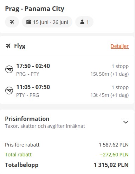
Task: Click the Prisinformation section title
Action: [x=27, y=119]
